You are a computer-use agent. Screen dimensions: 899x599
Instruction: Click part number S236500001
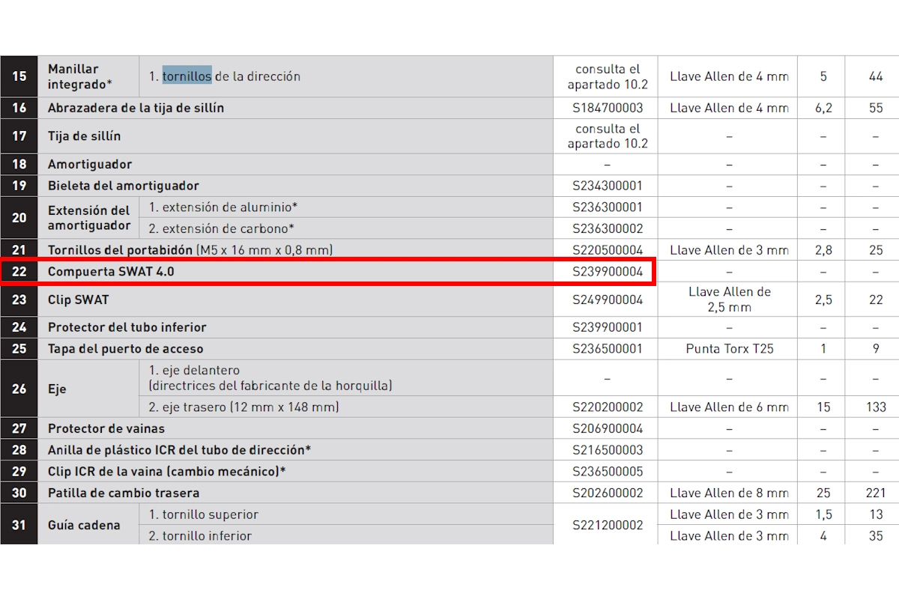coord(608,349)
